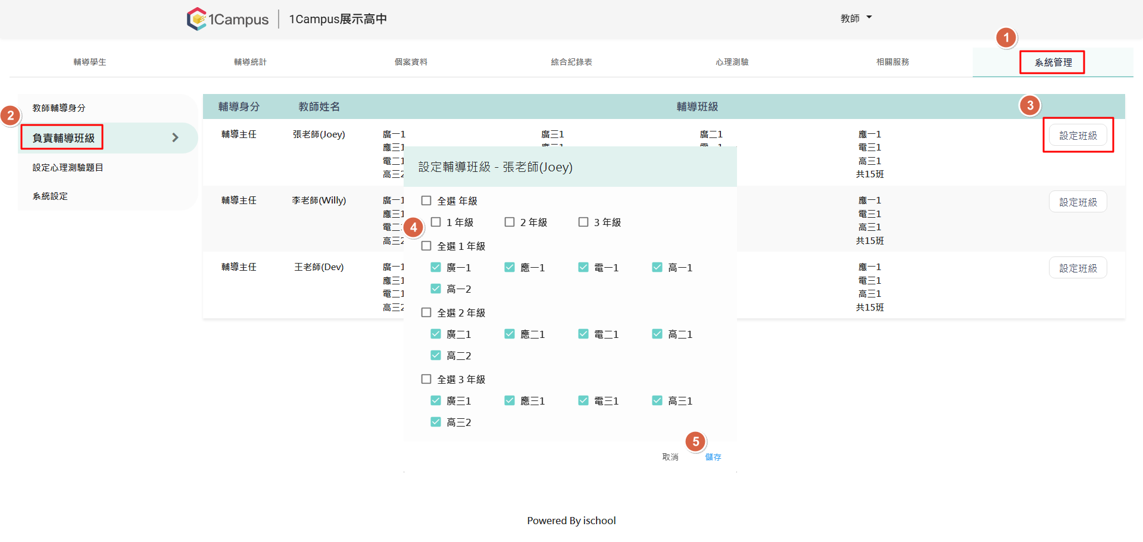Check the 2 年級 checkbox
The width and height of the screenshot is (1143, 542).
coord(510,223)
